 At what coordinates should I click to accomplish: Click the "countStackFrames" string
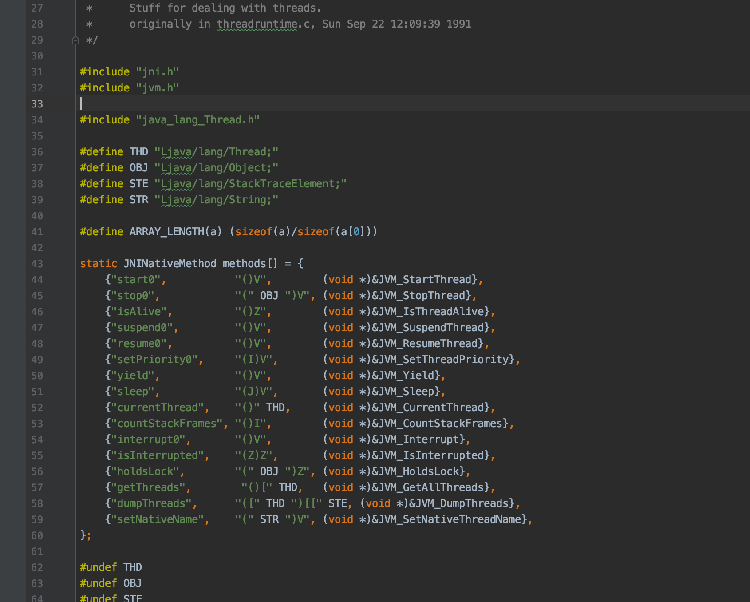pos(167,424)
